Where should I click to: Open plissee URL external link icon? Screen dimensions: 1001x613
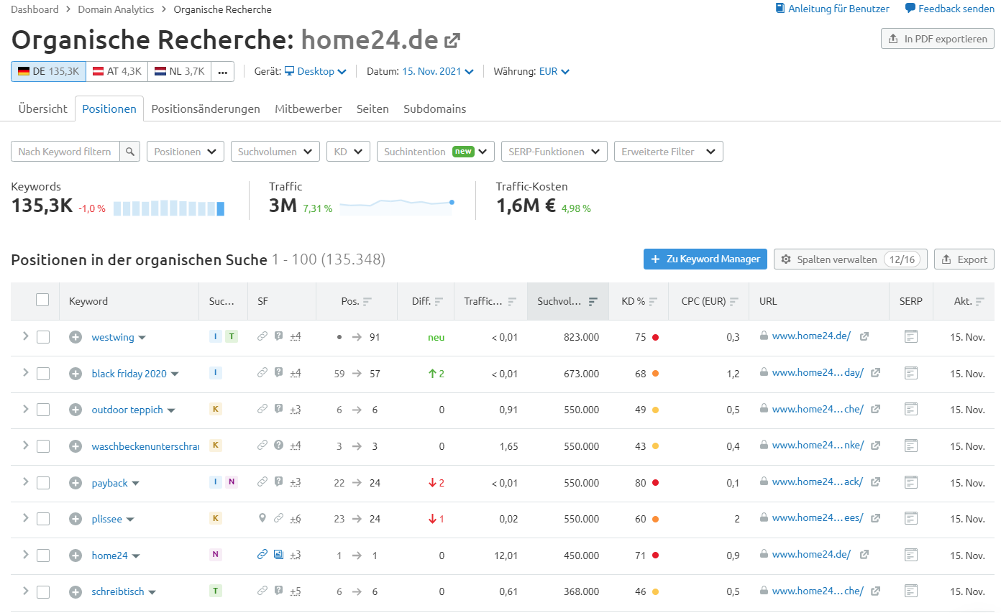[x=876, y=518]
